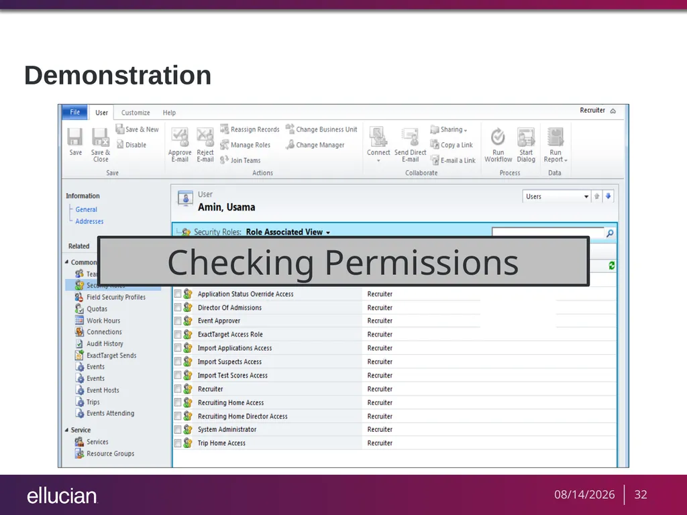The image size is (687, 515).
Task: Check Application Status Override Access row
Action: (x=177, y=294)
